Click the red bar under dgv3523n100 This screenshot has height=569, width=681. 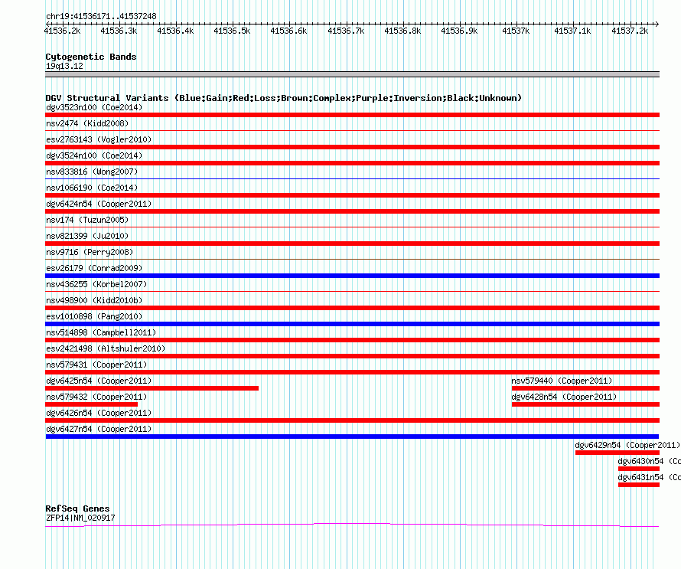[x=352, y=115]
